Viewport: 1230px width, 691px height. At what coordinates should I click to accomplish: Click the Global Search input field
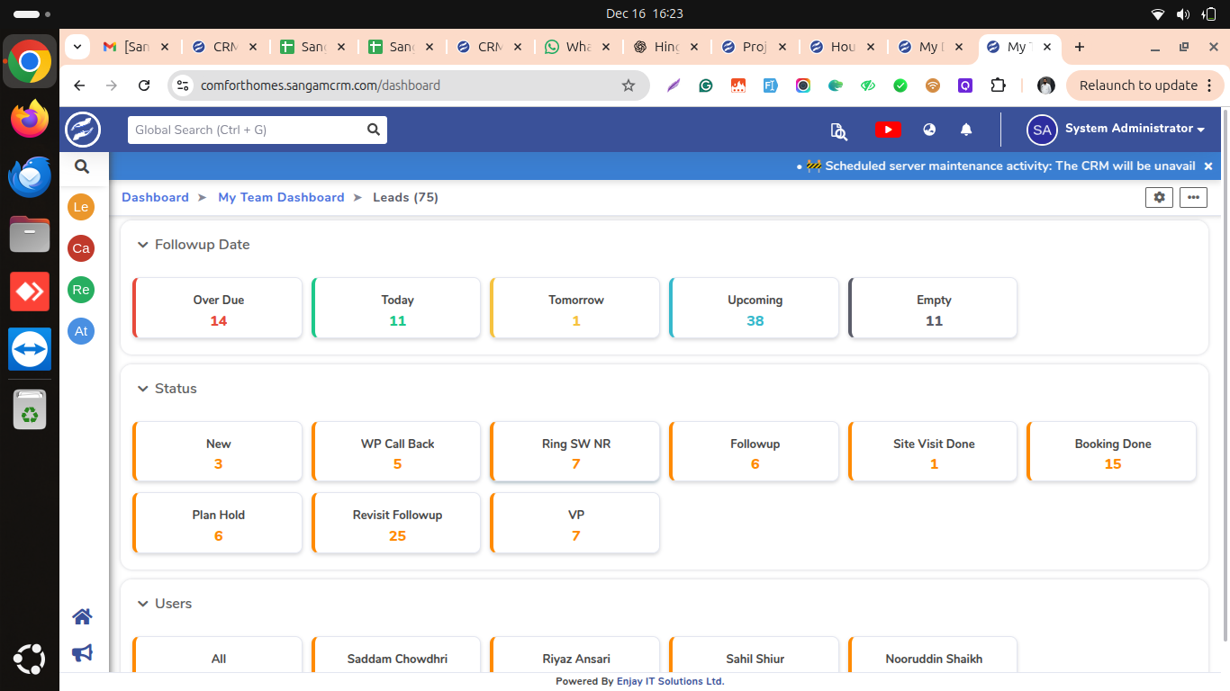click(247, 130)
